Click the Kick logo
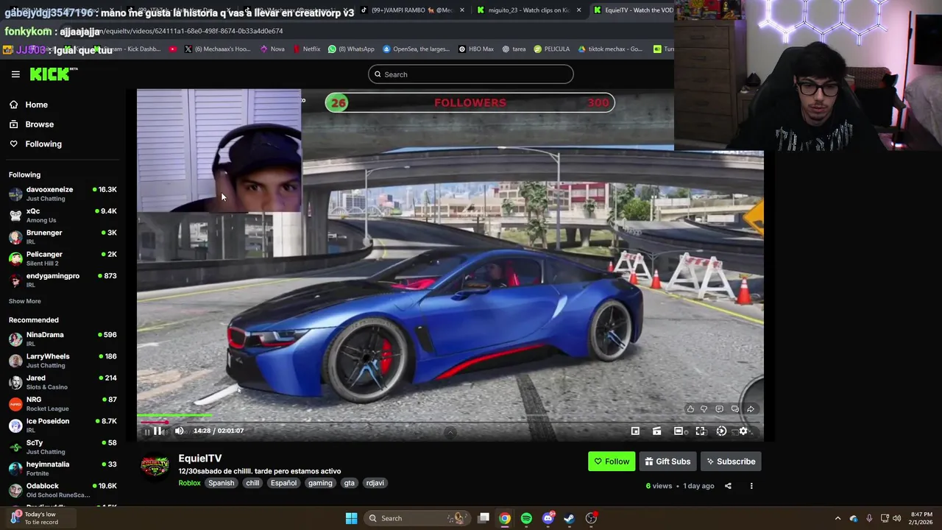 click(53, 74)
